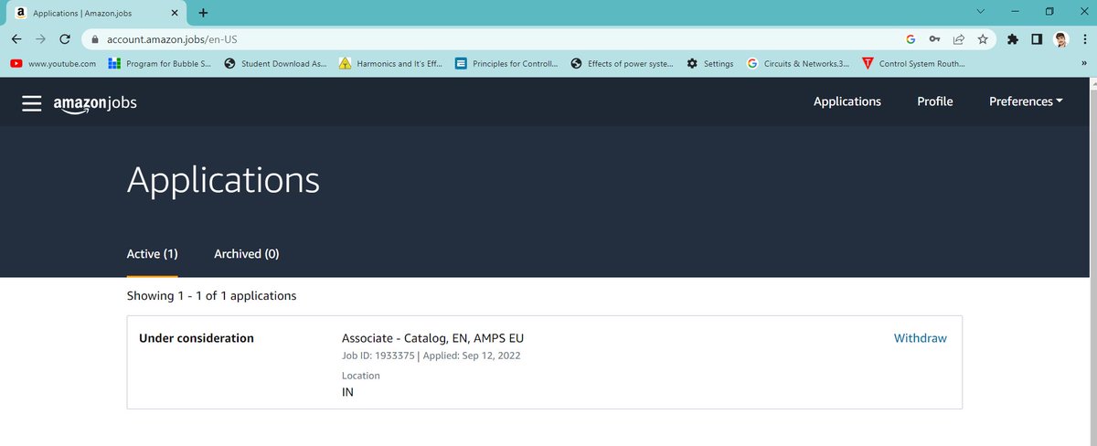Withdraw the Associate - Catalog application
The image size is (1097, 446).
tap(920, 338)
